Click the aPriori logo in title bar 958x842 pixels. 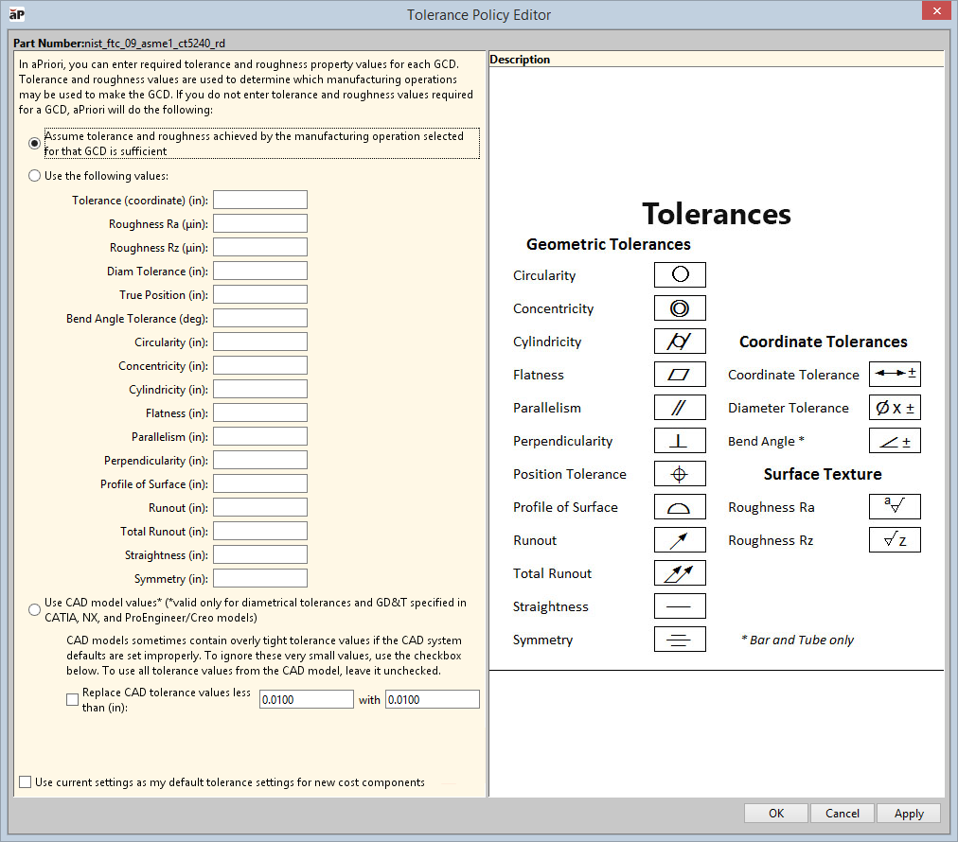[x=17, y=14]
